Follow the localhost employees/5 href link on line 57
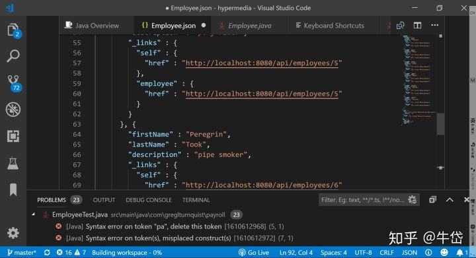Image resolution: width=476 pixels, height=258 pixels. 262,63
